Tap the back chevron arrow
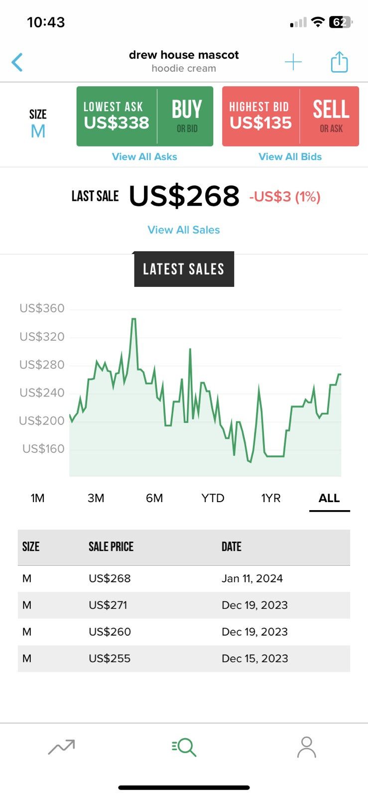The image size is (368, 797). coord(17,62)
